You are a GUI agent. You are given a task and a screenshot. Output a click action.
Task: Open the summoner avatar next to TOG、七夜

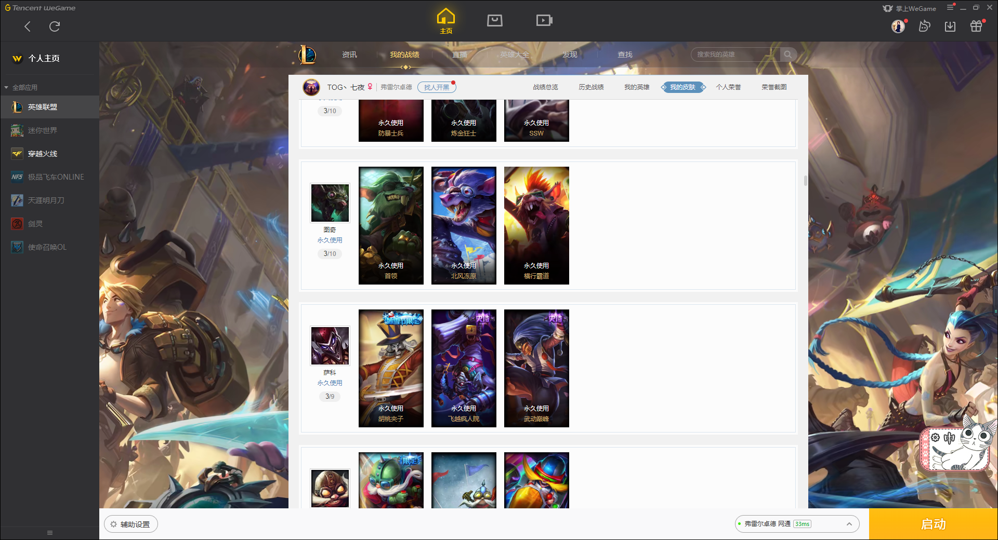click(311, 87)
